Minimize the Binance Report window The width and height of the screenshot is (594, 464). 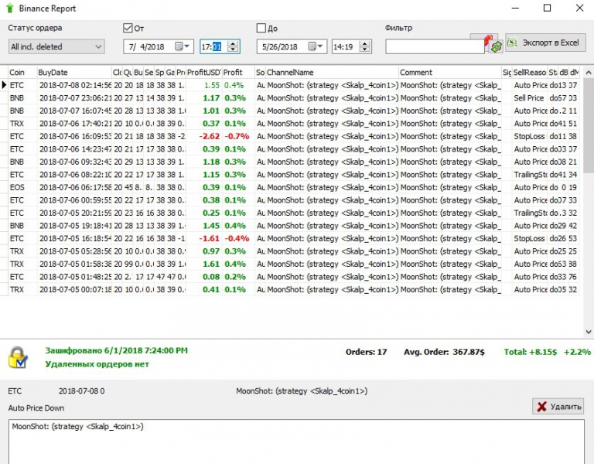point(515,8)
